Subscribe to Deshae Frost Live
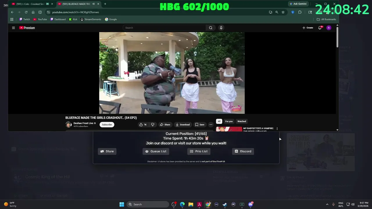 tap(107, 125)
